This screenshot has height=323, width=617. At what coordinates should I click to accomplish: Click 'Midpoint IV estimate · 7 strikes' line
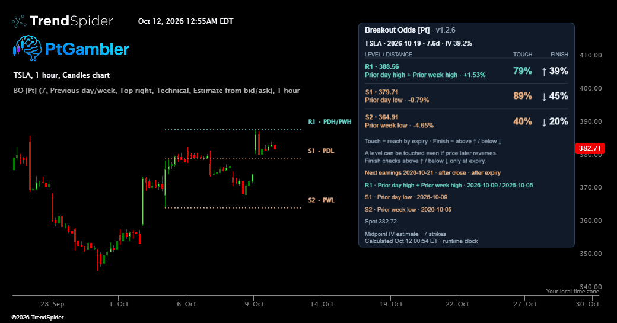tap(405, 234)
